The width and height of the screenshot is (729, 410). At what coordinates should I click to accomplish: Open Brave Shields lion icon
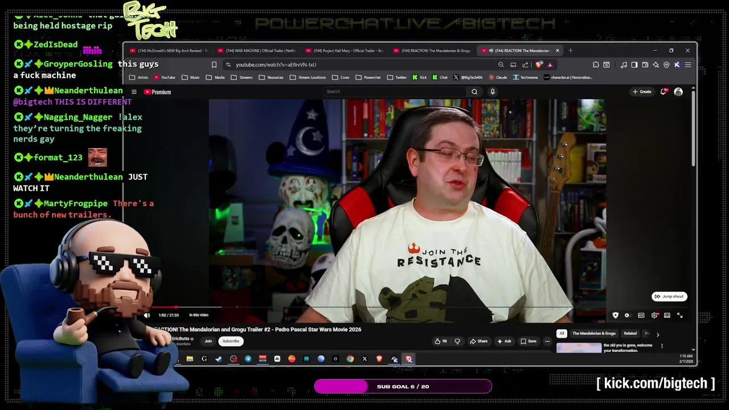pos(539,65)
